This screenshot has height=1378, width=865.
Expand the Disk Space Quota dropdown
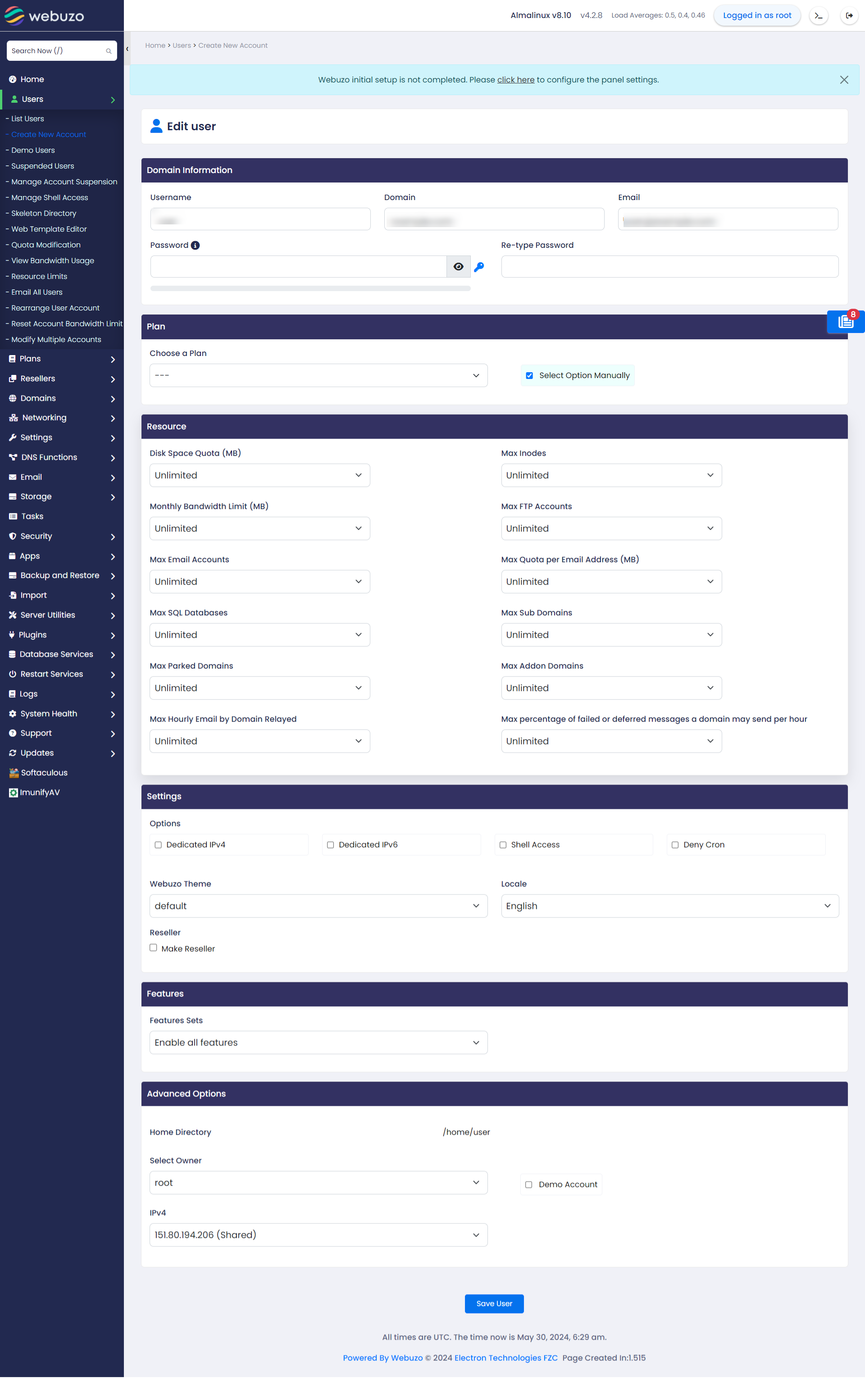click(259, 475)
